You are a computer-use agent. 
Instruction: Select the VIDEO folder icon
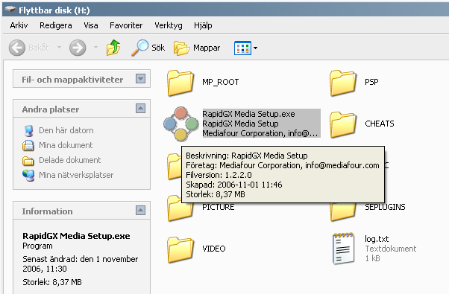180,250
